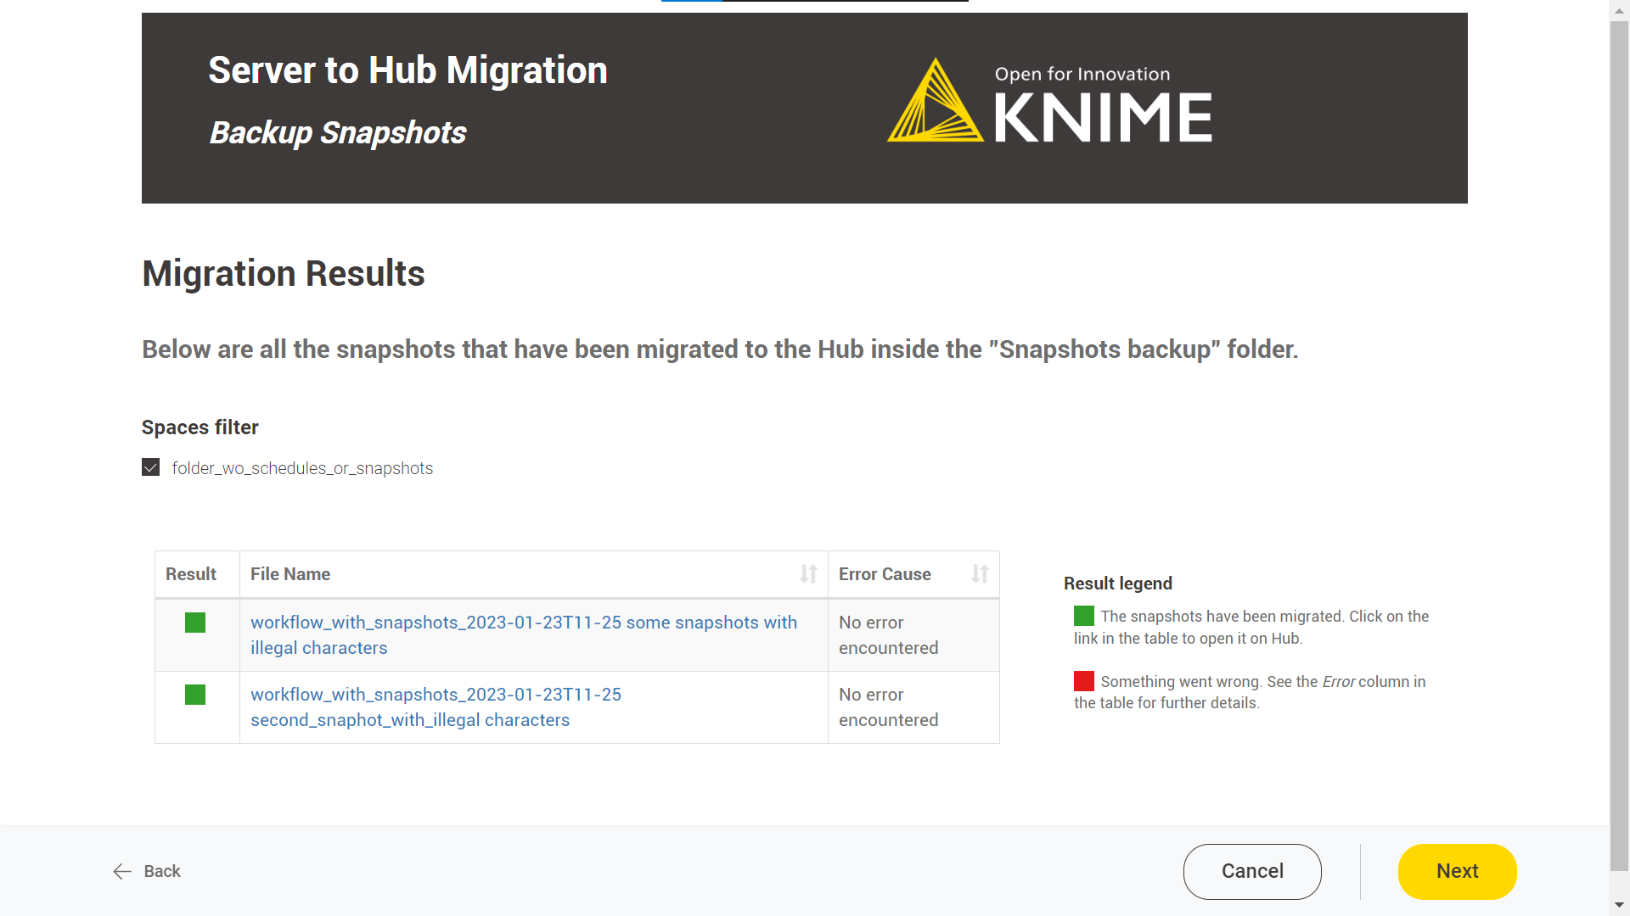
Task: Uncheck folder_wo_schedules_or_snapshots filter checkbox
Action: click(x=150, y=467)
